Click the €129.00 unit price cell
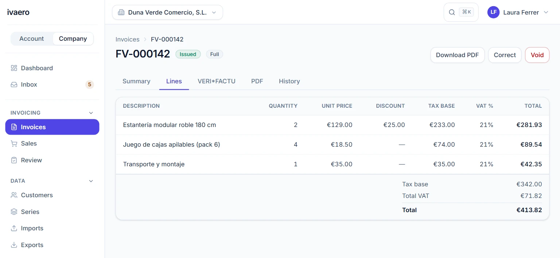This screenshot has height=258, width=560. (340, 125)
